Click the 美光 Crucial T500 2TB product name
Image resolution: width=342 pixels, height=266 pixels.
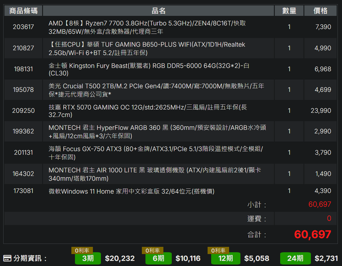point(156,90)
